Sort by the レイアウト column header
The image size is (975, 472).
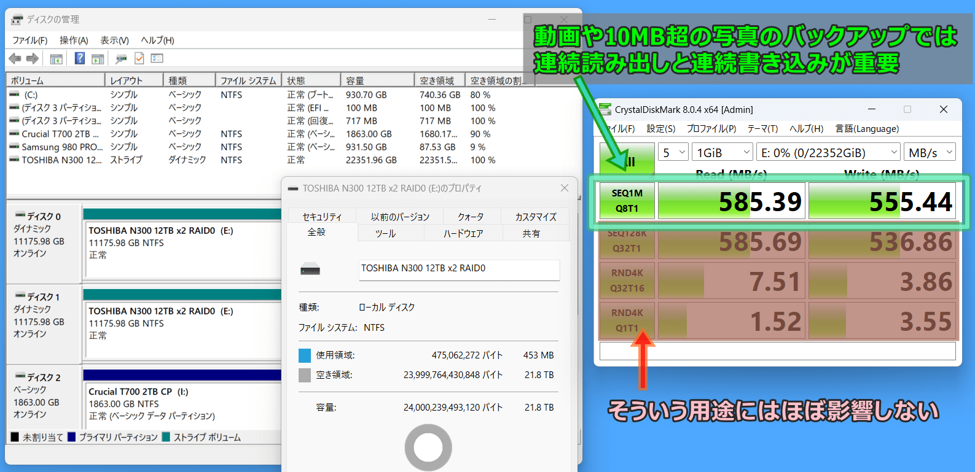click(134, 80)
